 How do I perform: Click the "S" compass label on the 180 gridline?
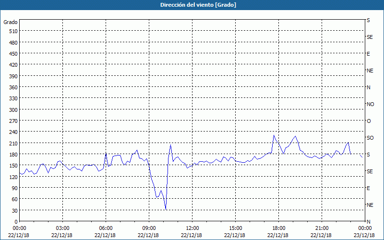pyautogui.click(x=368, y=155)
